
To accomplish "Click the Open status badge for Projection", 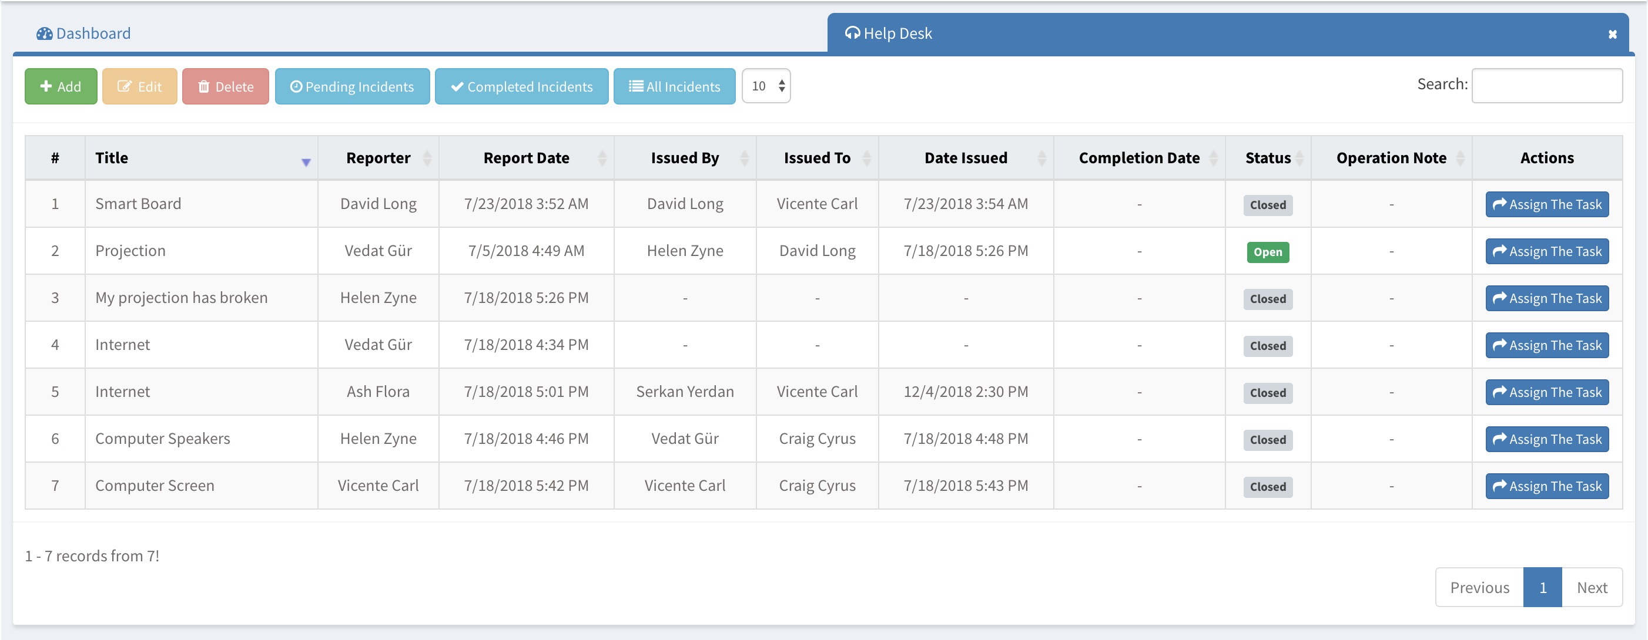I will (1267, 252).
